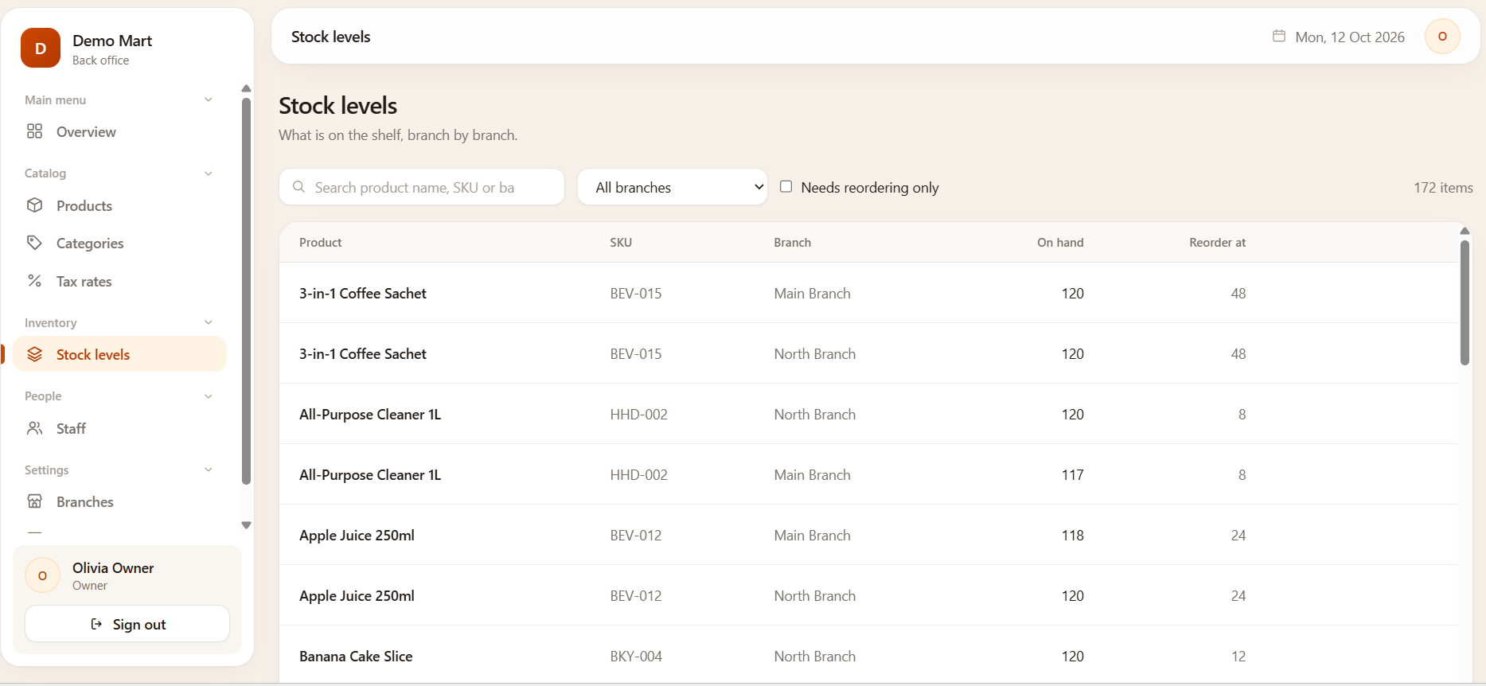Click the Sign out button
The width and height of the screenshot is (1486, 686).
coord(127,624)
